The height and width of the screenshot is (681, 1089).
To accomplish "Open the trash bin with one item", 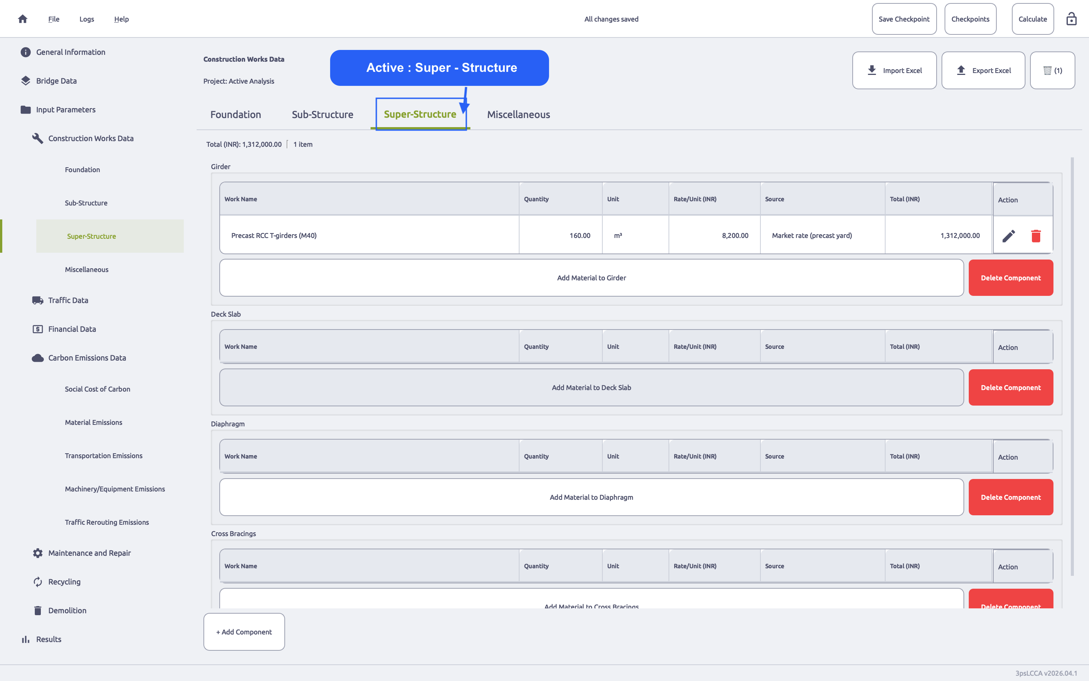I will coord(1053,70).
